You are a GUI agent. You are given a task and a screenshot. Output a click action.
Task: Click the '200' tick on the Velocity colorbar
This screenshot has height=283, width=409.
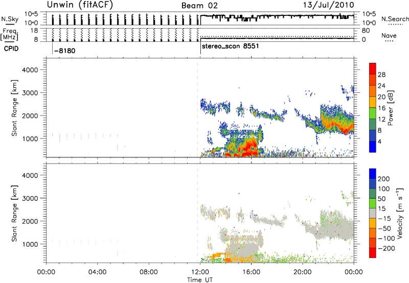[384, 179]
